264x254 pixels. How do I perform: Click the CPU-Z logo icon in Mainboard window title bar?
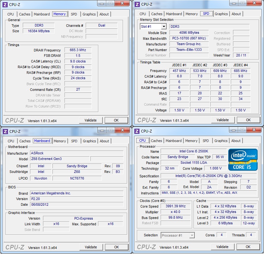[x=5, y=131]
